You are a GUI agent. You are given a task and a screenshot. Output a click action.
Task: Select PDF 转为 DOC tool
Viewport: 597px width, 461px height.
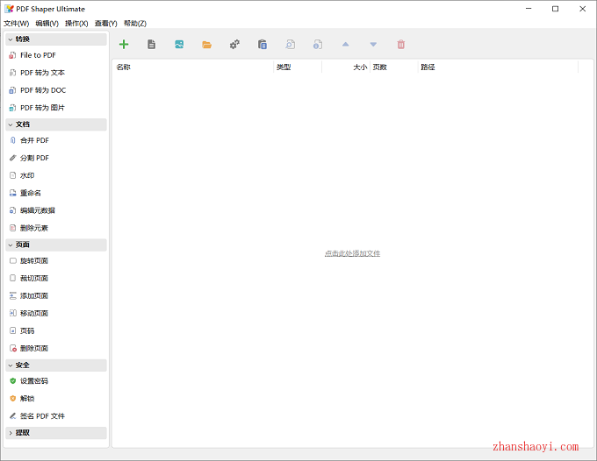[56, 90]
